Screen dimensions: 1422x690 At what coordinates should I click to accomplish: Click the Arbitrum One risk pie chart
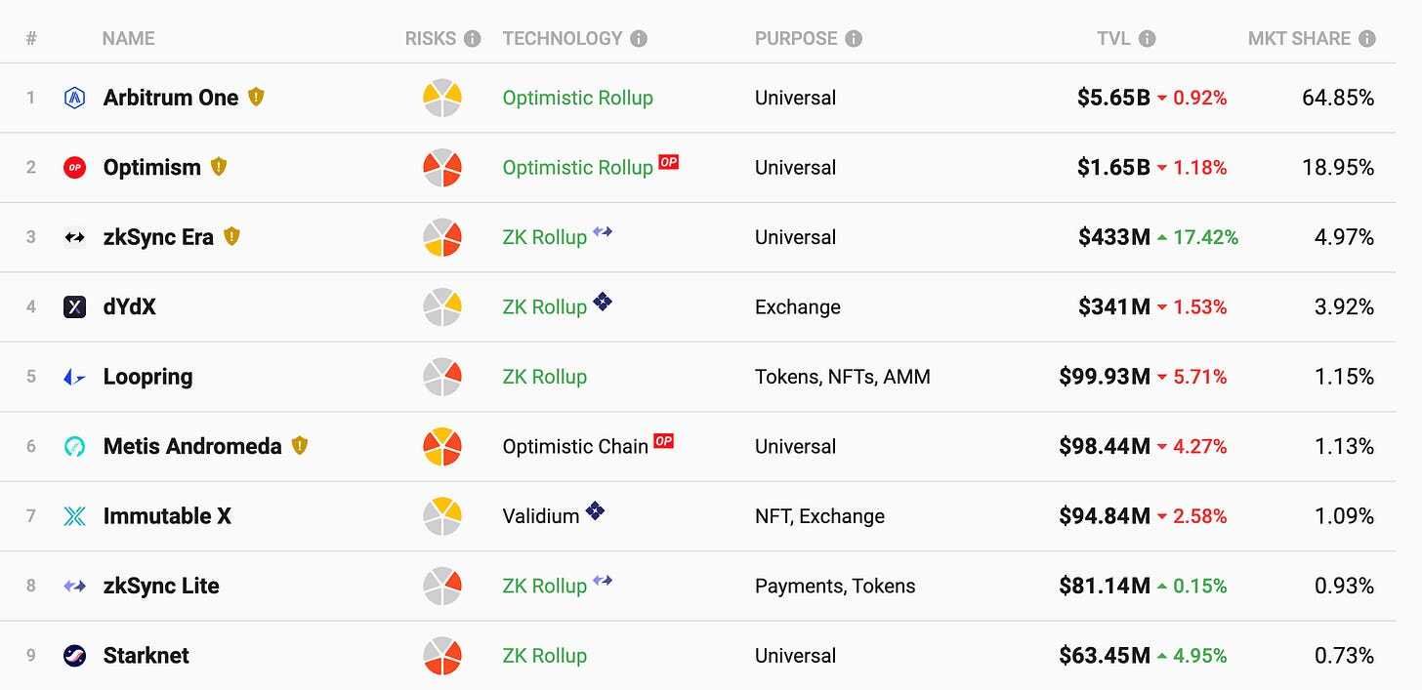click(442, 98)
